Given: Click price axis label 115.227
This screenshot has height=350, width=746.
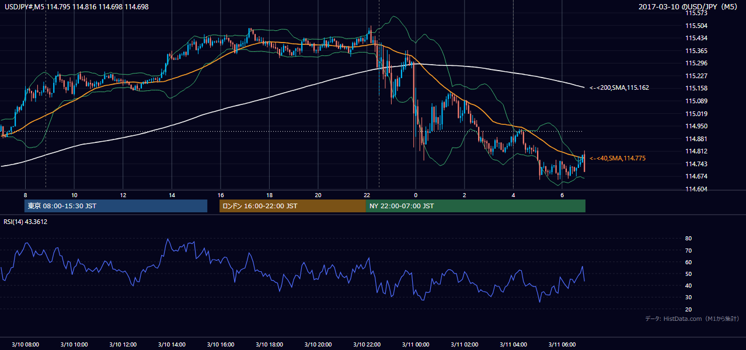Looking at the screenshot, I should [x=696, y=76].
